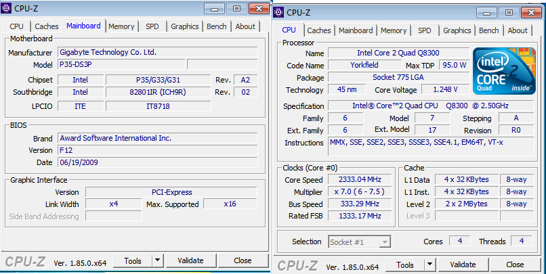Click the 45 nm technology value
Viewport: 546px width, 274px height.
click(347, 89)
